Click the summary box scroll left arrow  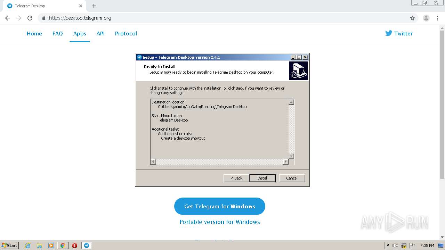[153, 162]
